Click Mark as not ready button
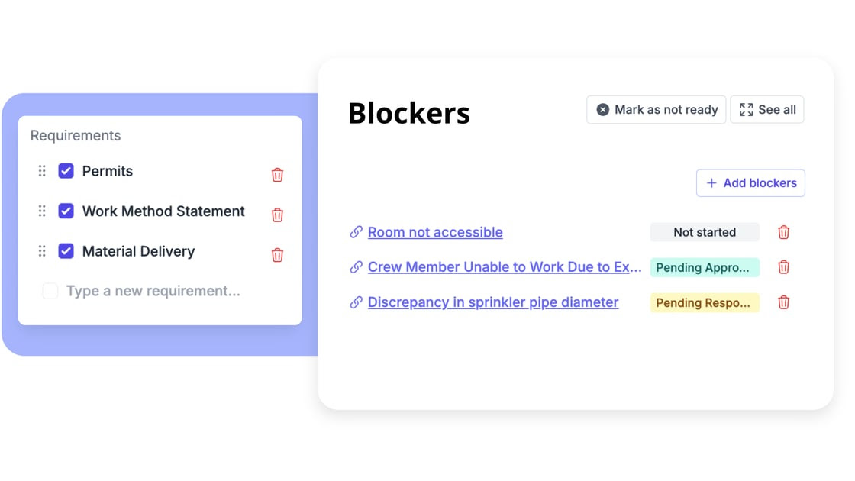This screenshot has width=855, height=481. point(657,110)
